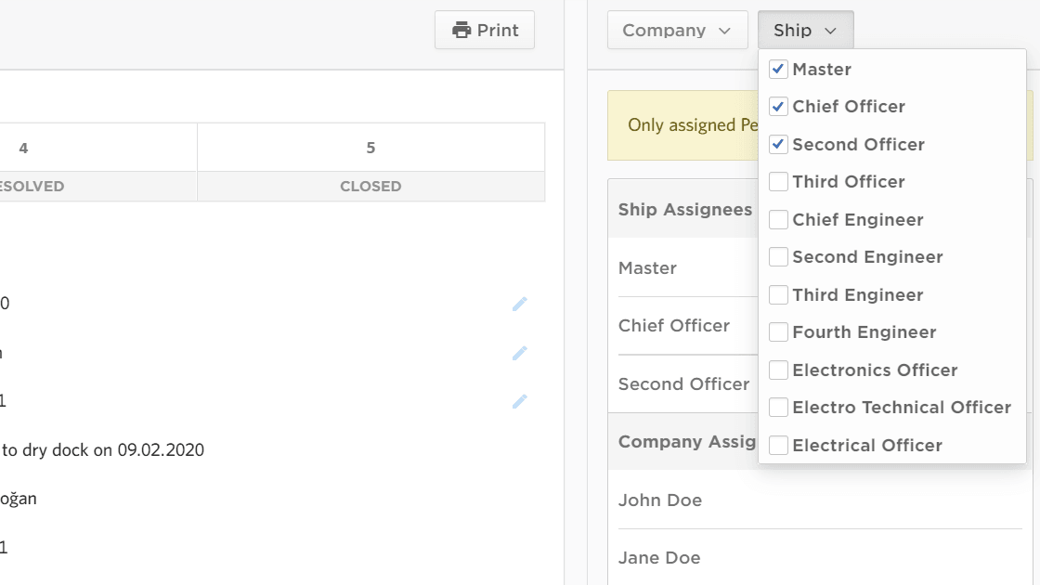Check the Electronics Officer box
1040x585 pixels.
[778, 370]
